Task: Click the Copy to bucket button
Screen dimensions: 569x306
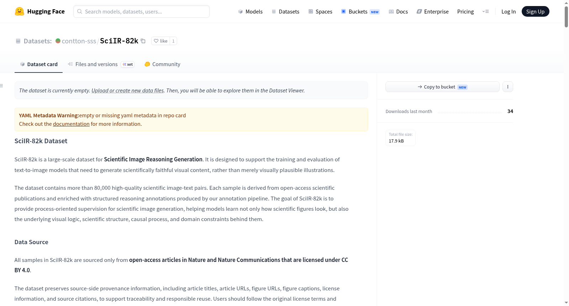Action: (442, 87)
